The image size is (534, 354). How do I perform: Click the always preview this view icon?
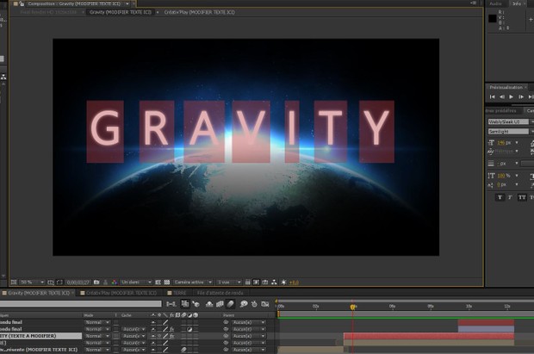click(13, 283)
